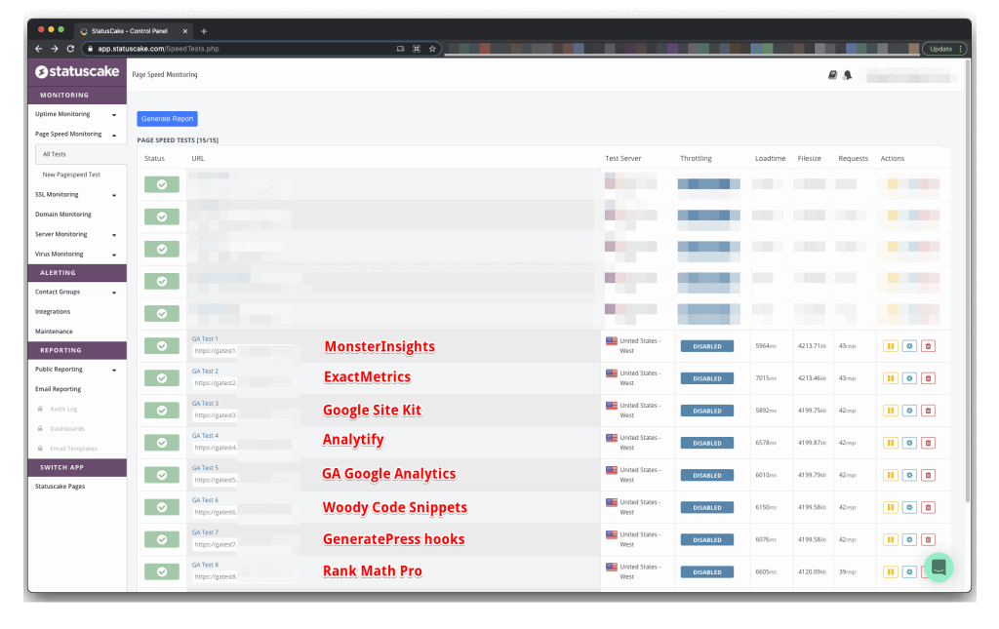Delete the GA Test 5 test
The width and height of the screenshot is (999, 629).
(929, 475)
